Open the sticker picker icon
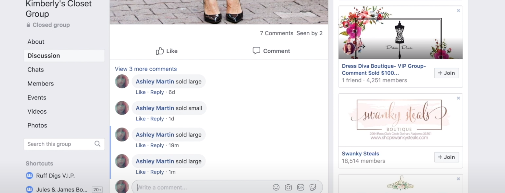This screenshot has width=505, height=193. [x=313, y=187]
